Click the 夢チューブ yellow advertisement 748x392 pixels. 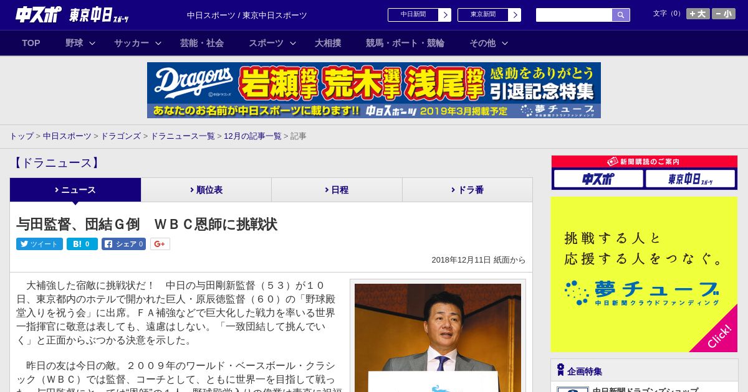pos(644,274)
